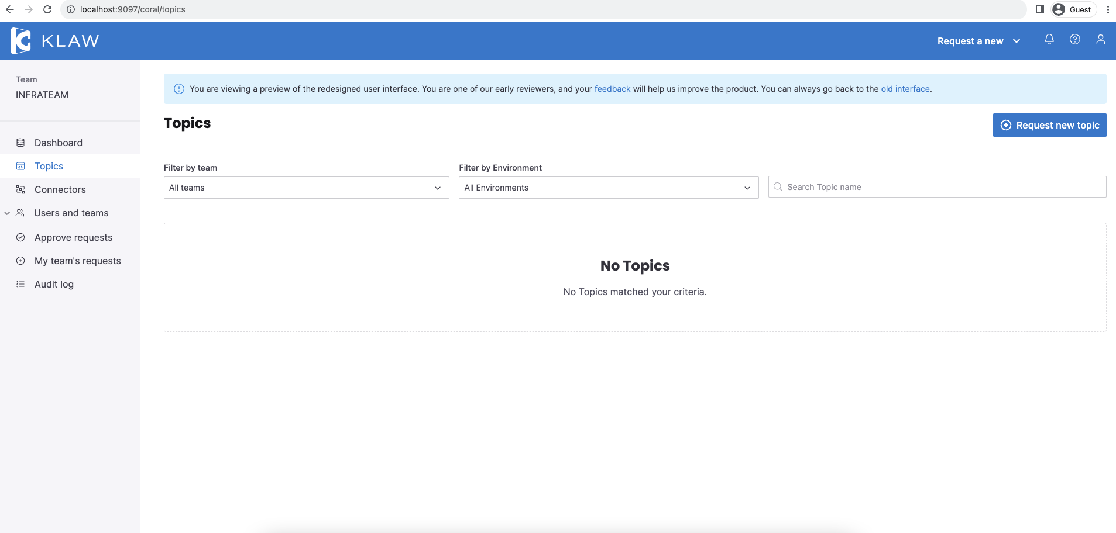The width and height of the screenshot is (1116, 533).
Task: Open the user profile icon in the header
Action: tap(1101, 39)
